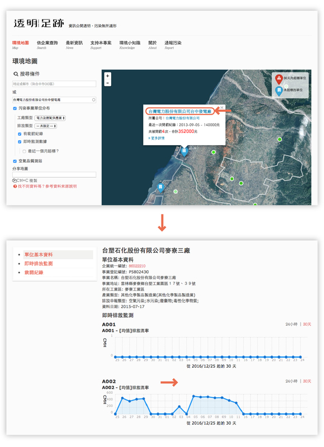324x447 pixels.
Task: Click the red question mark icon before 找不到資料嗎
Action: (x=15, y=186)
